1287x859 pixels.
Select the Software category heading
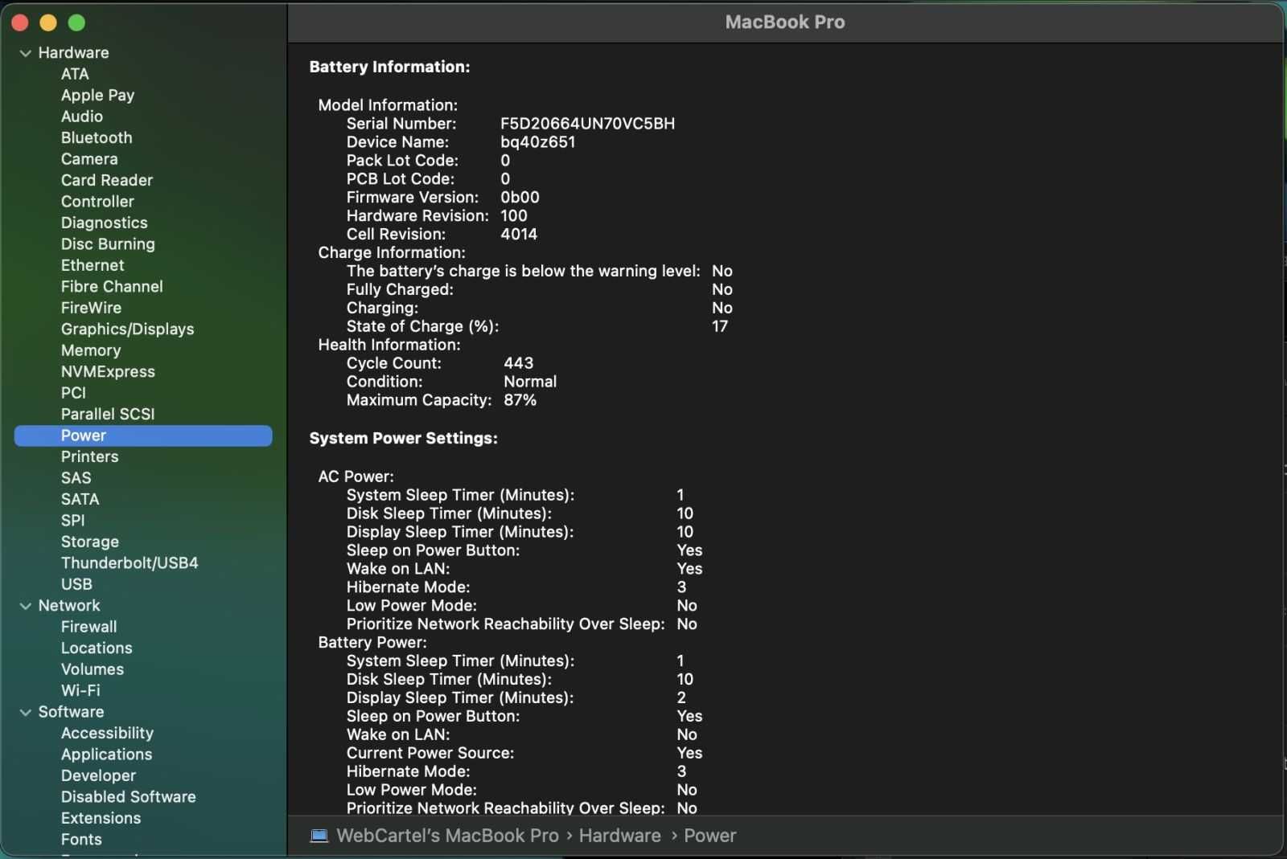point(71,712)
